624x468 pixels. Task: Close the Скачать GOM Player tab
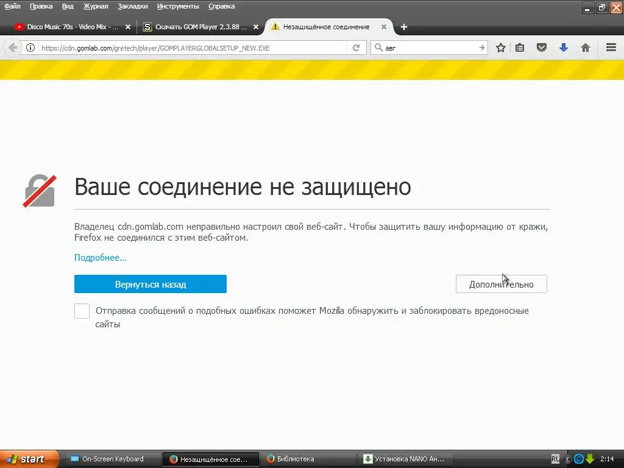click(x=256, y=27)
